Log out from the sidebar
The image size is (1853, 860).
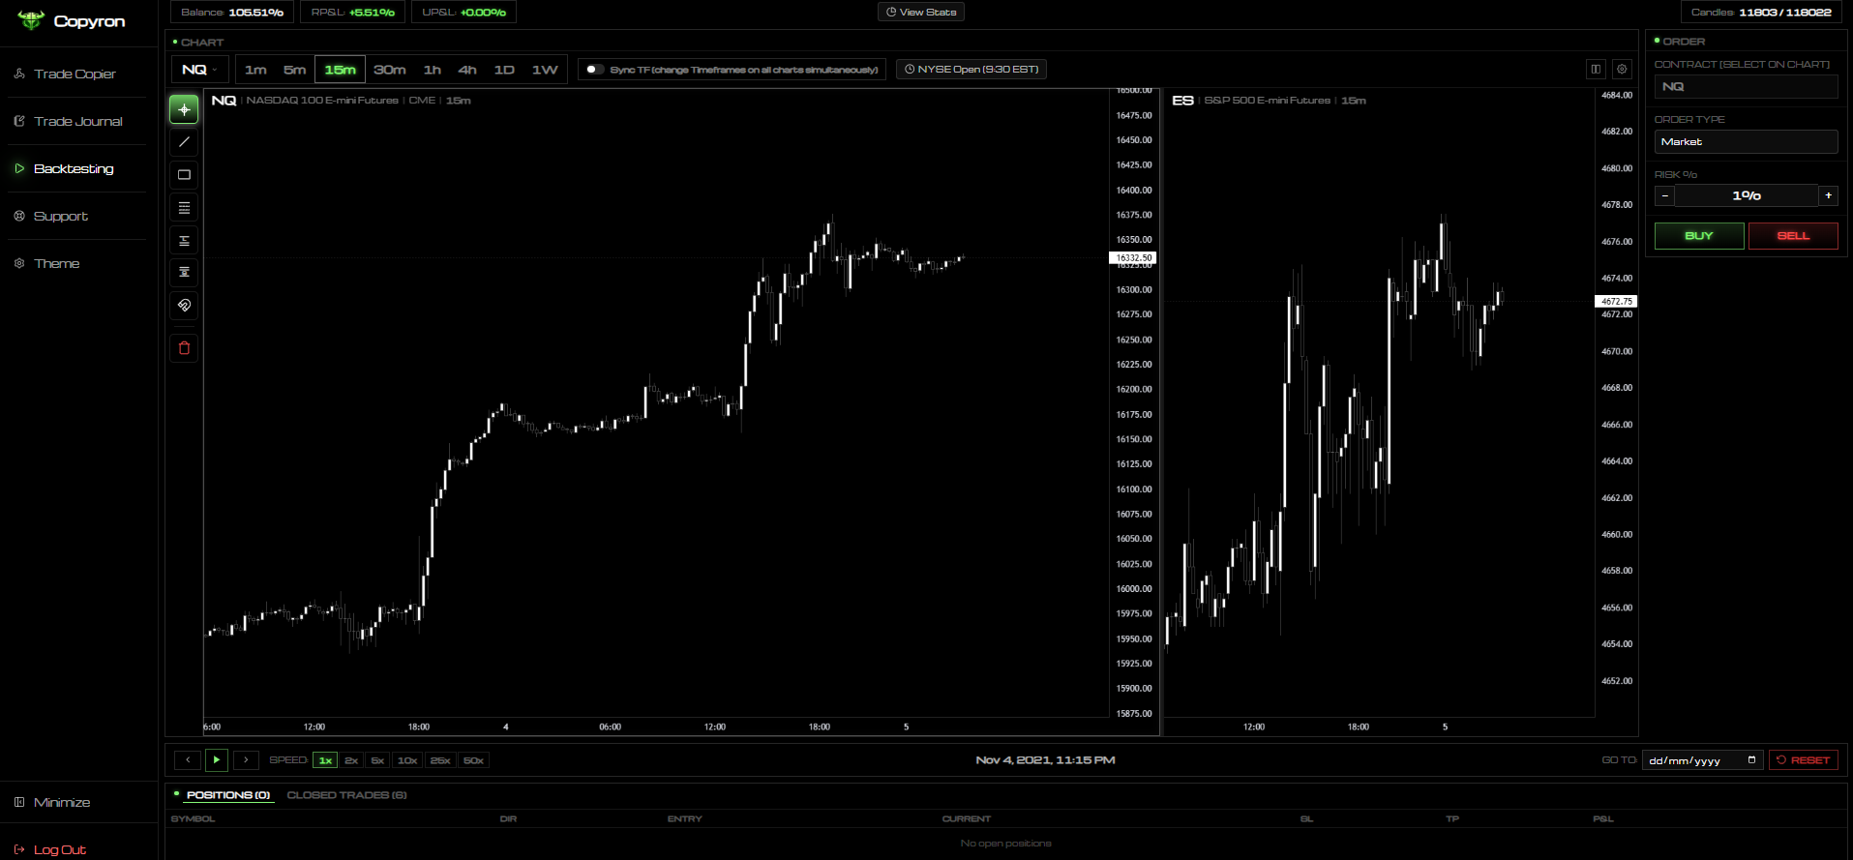click(59, 849)
